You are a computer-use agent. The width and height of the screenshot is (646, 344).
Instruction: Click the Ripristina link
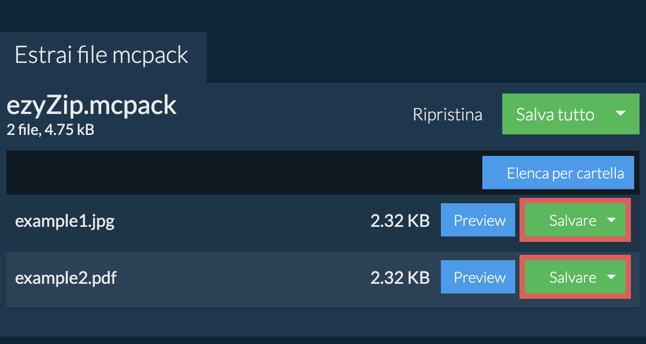[x=447, y=114]
